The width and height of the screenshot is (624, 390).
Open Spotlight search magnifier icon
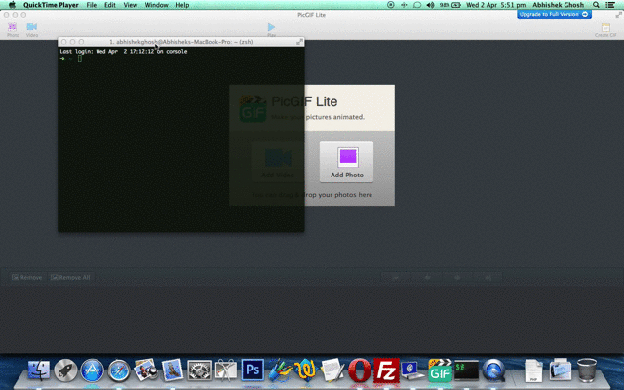tap(596, 5)
